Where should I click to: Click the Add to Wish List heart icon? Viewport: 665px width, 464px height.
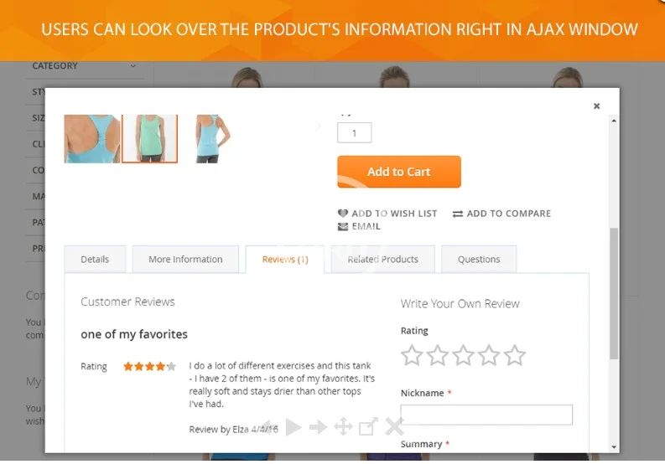coord(343,214)
